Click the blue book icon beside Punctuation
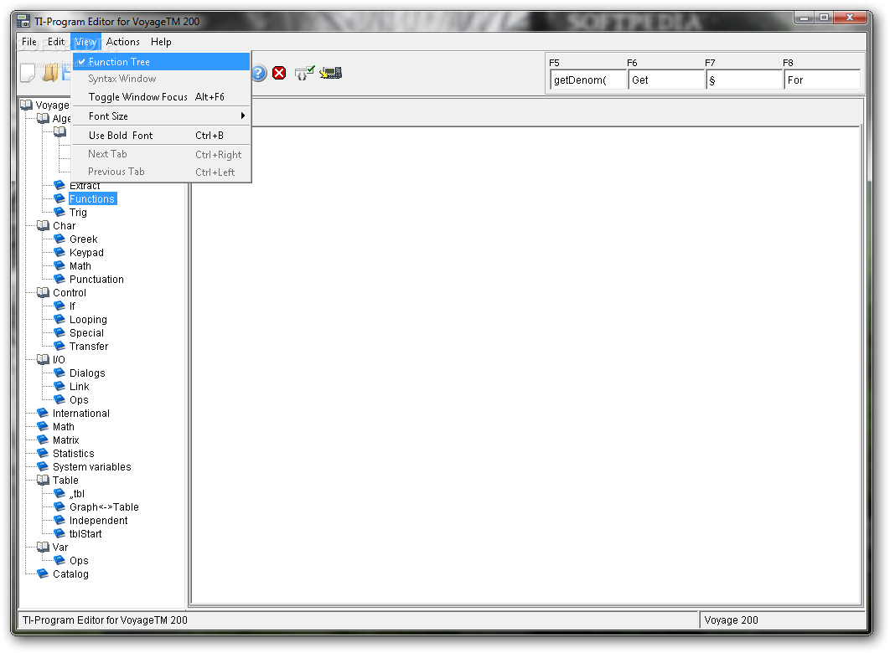This screenshot has height=653, width=890. (59, 278)
